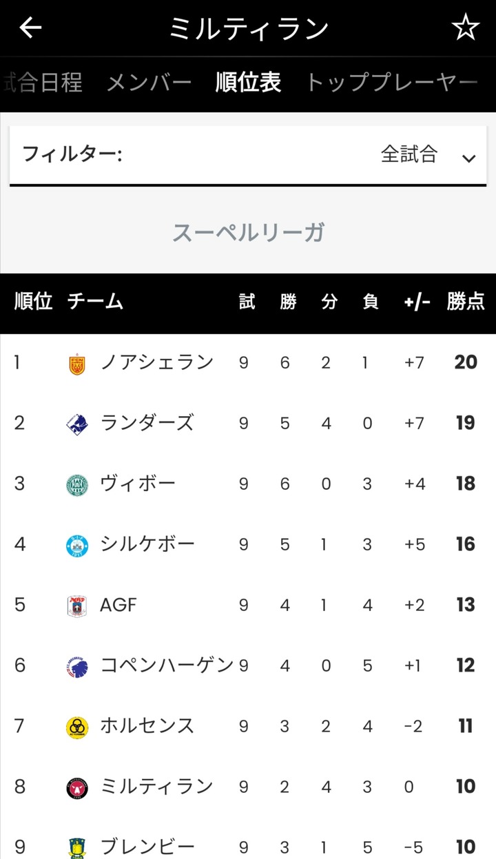Expand filter using the chevron arrow
This screenshot has width=496, height=859.
[x=469, y=158]
